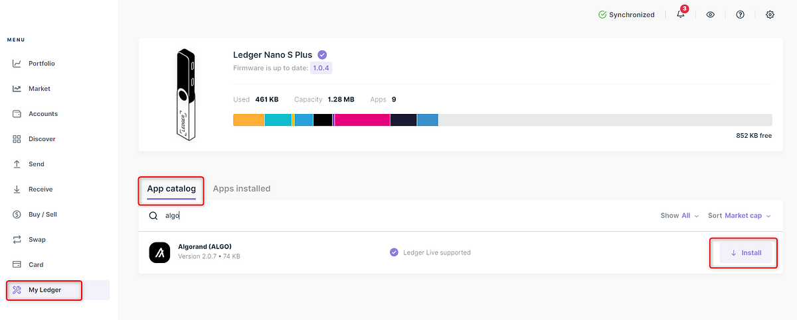Click the Buy / Sell dollar icon

tap(17, 215)
